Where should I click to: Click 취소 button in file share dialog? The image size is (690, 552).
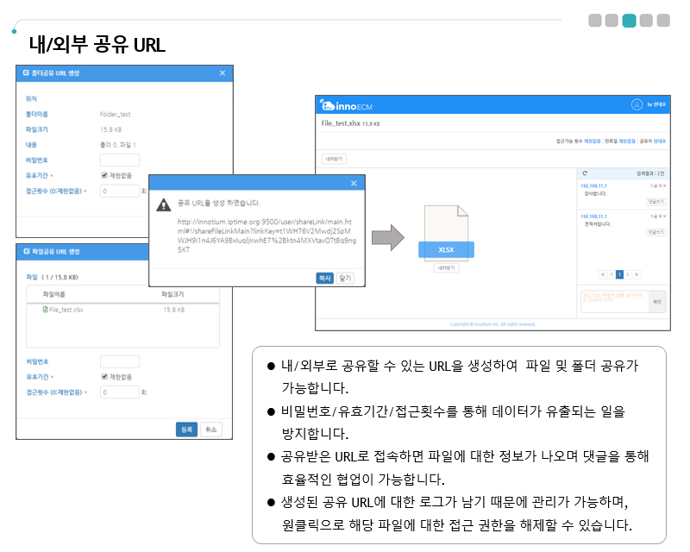pos(211,429)
